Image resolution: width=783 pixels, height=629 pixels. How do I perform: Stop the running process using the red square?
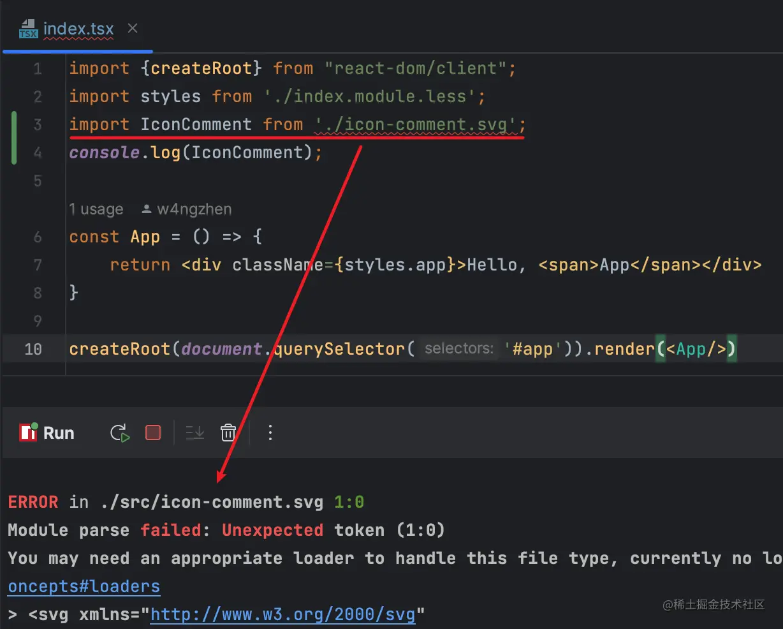click(153, 433)
